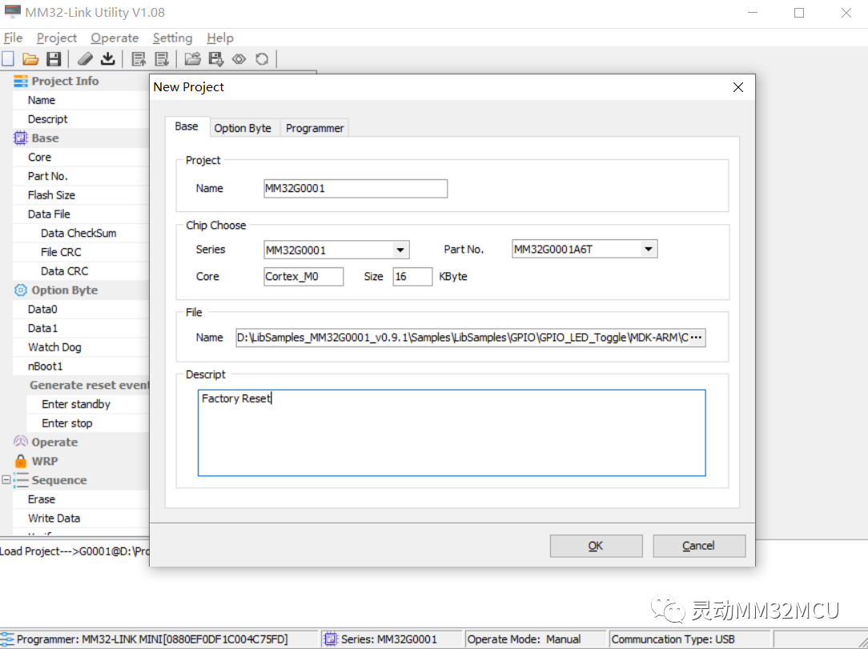
Task: Click the Download program toolbar icon
Action: [108, 58]
